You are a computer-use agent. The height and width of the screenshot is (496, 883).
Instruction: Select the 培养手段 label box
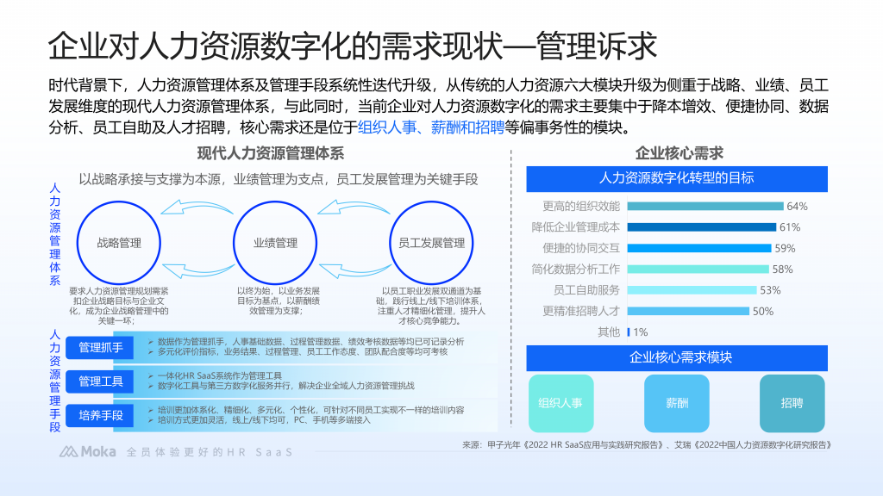pos(101,416)
